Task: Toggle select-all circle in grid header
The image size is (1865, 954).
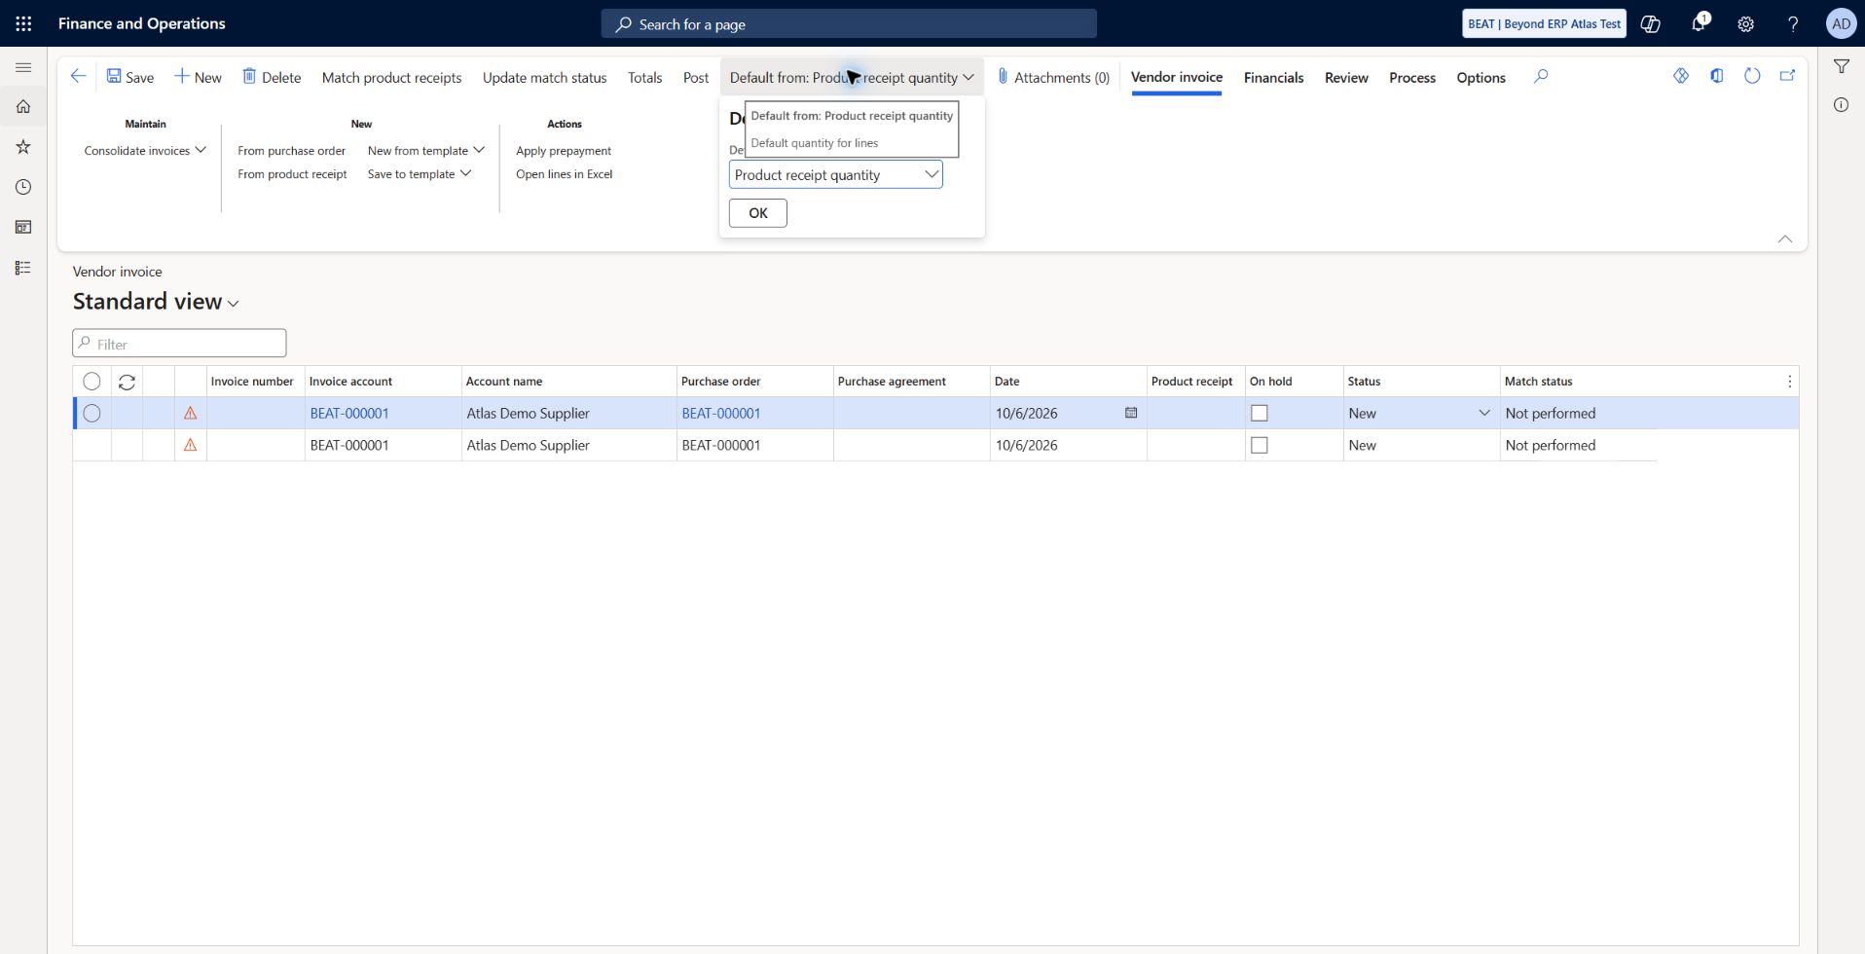Action: coord(91,382)
